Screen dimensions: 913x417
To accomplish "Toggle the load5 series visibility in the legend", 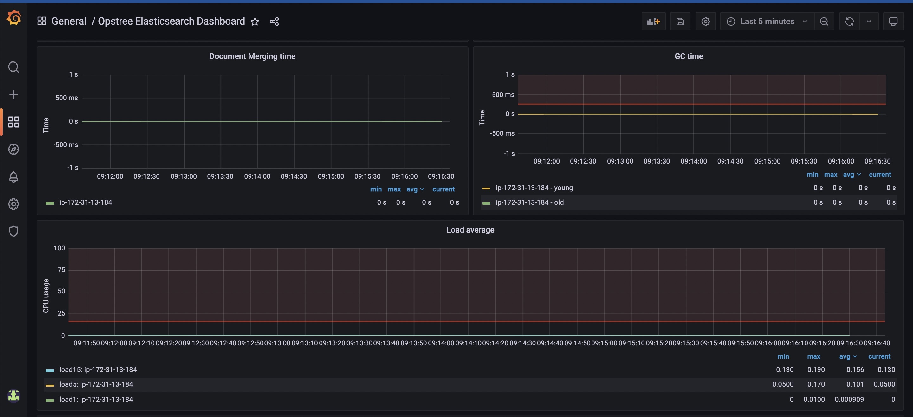I will click(x=96, y=384).
